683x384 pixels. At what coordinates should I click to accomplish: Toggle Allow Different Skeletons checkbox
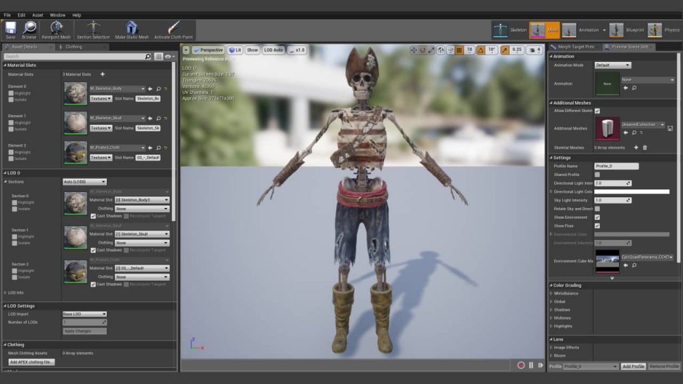tap(597, 111)
